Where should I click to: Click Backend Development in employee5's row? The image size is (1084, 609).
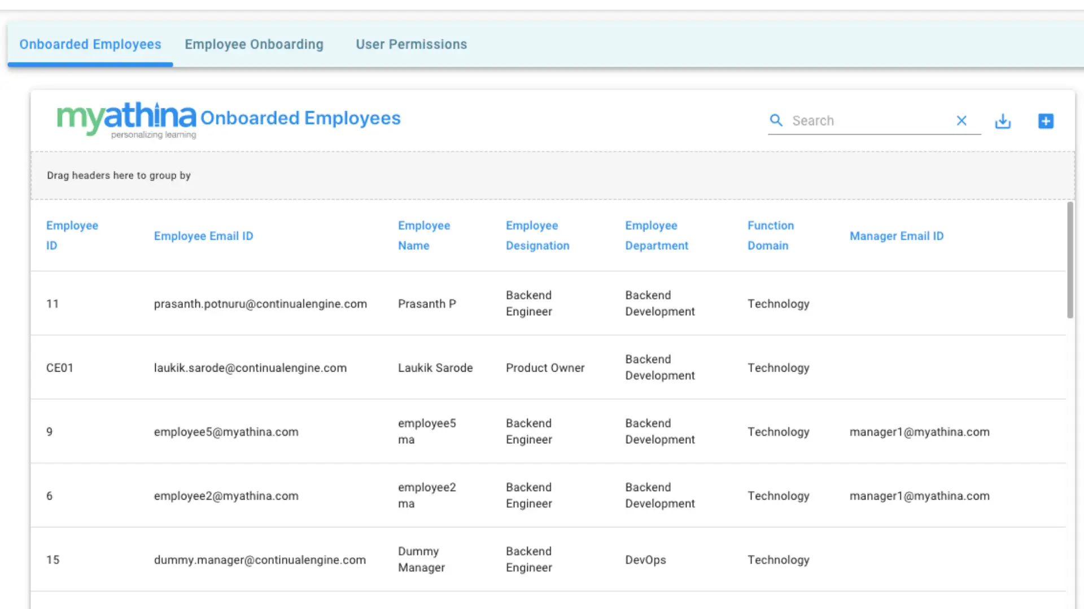(x=660, y=431)
